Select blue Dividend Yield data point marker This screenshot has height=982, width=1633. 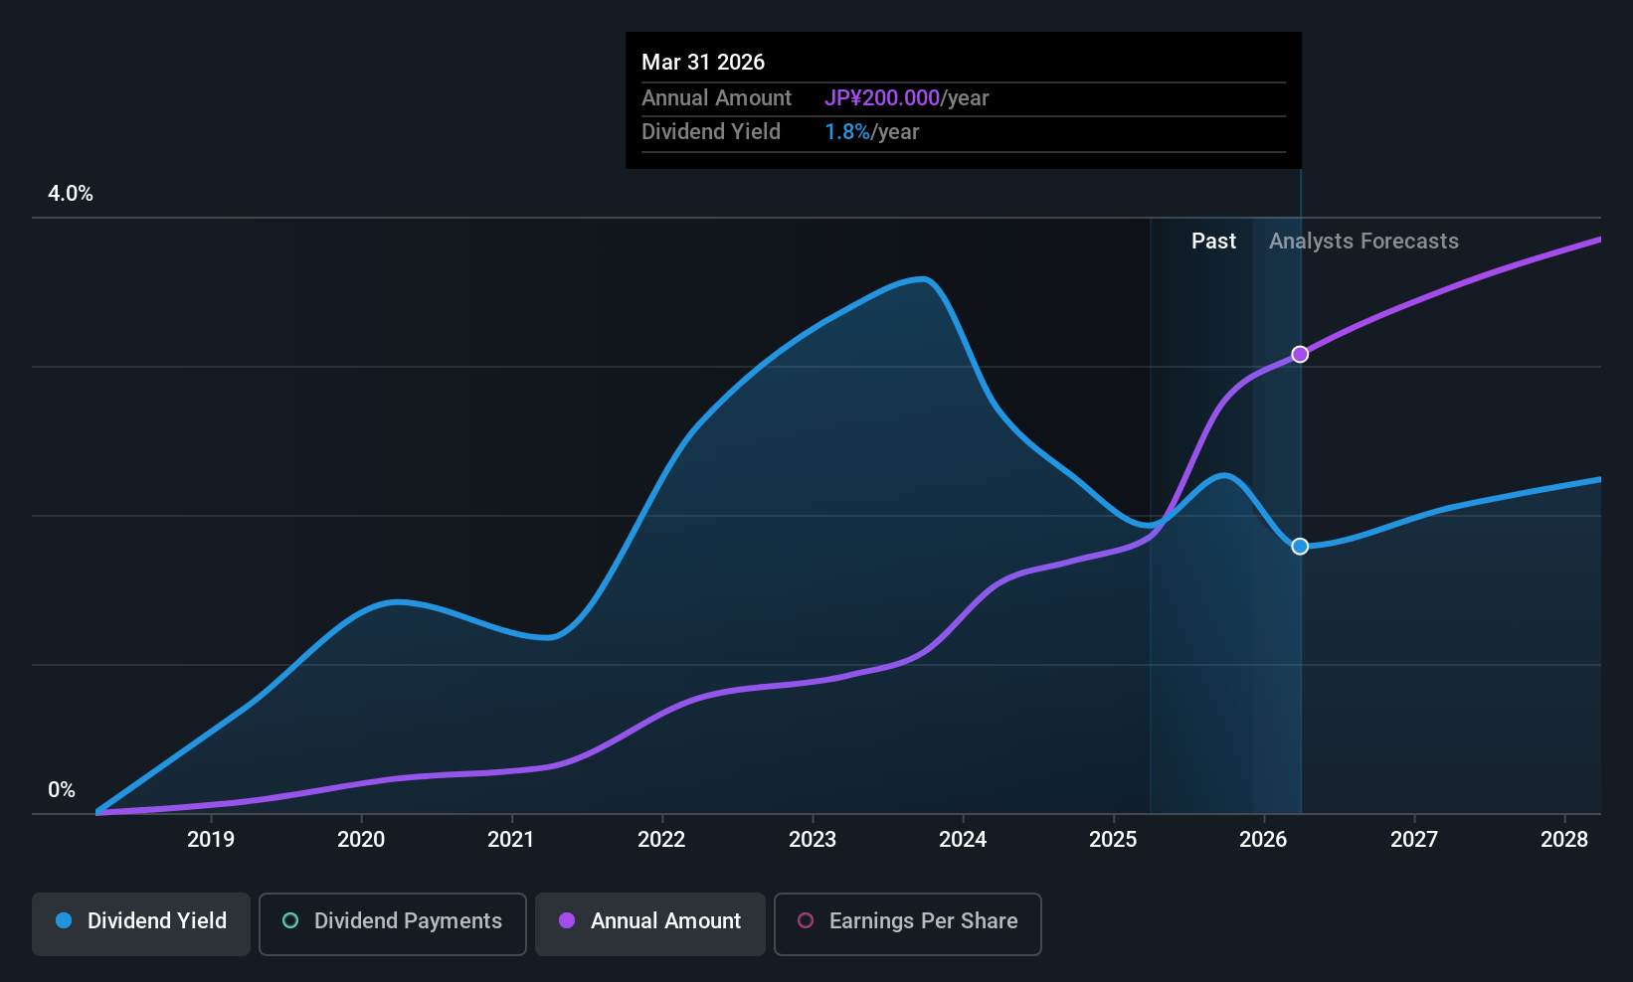(x=1300, y=547)
